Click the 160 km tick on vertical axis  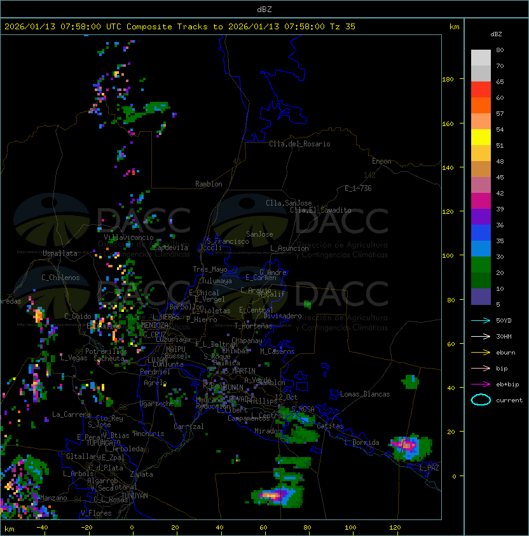448,123
